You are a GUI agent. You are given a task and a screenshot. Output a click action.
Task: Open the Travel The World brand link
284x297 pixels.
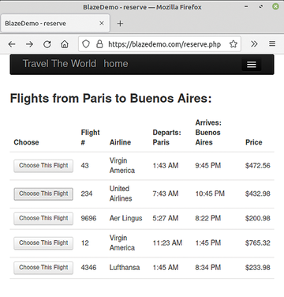(59, 64)
